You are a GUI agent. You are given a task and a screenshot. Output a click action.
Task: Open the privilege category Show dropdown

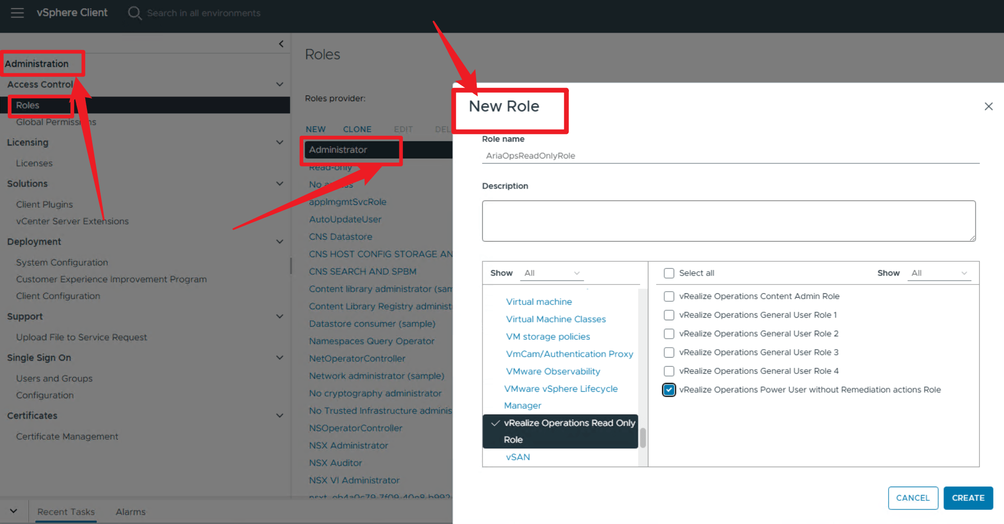click(552, 273)
